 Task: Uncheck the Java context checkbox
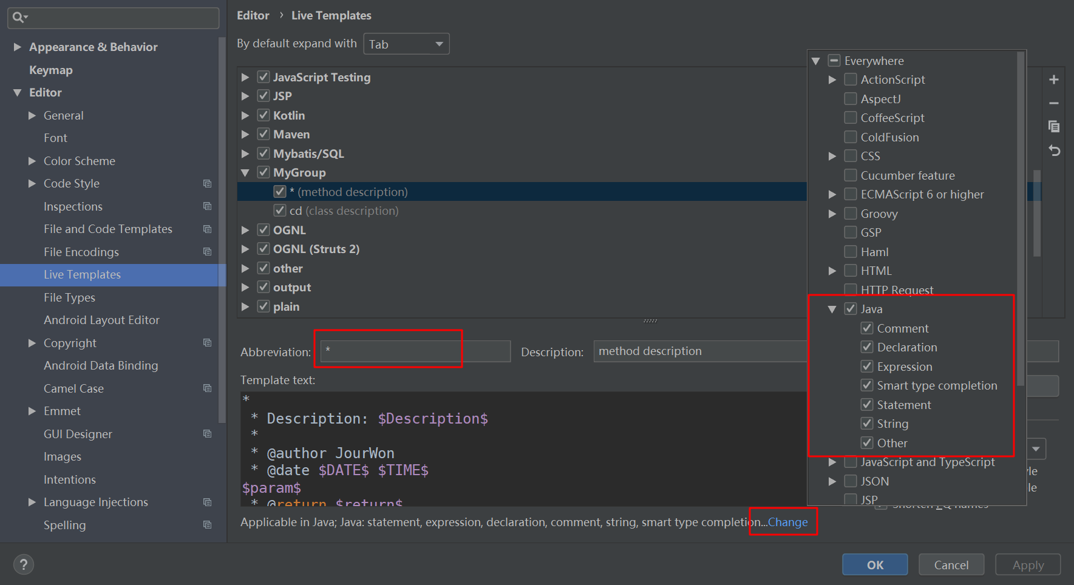point(851,309)
